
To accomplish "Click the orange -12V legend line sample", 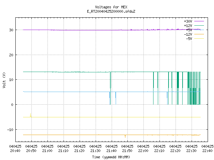I will point(199,34).
